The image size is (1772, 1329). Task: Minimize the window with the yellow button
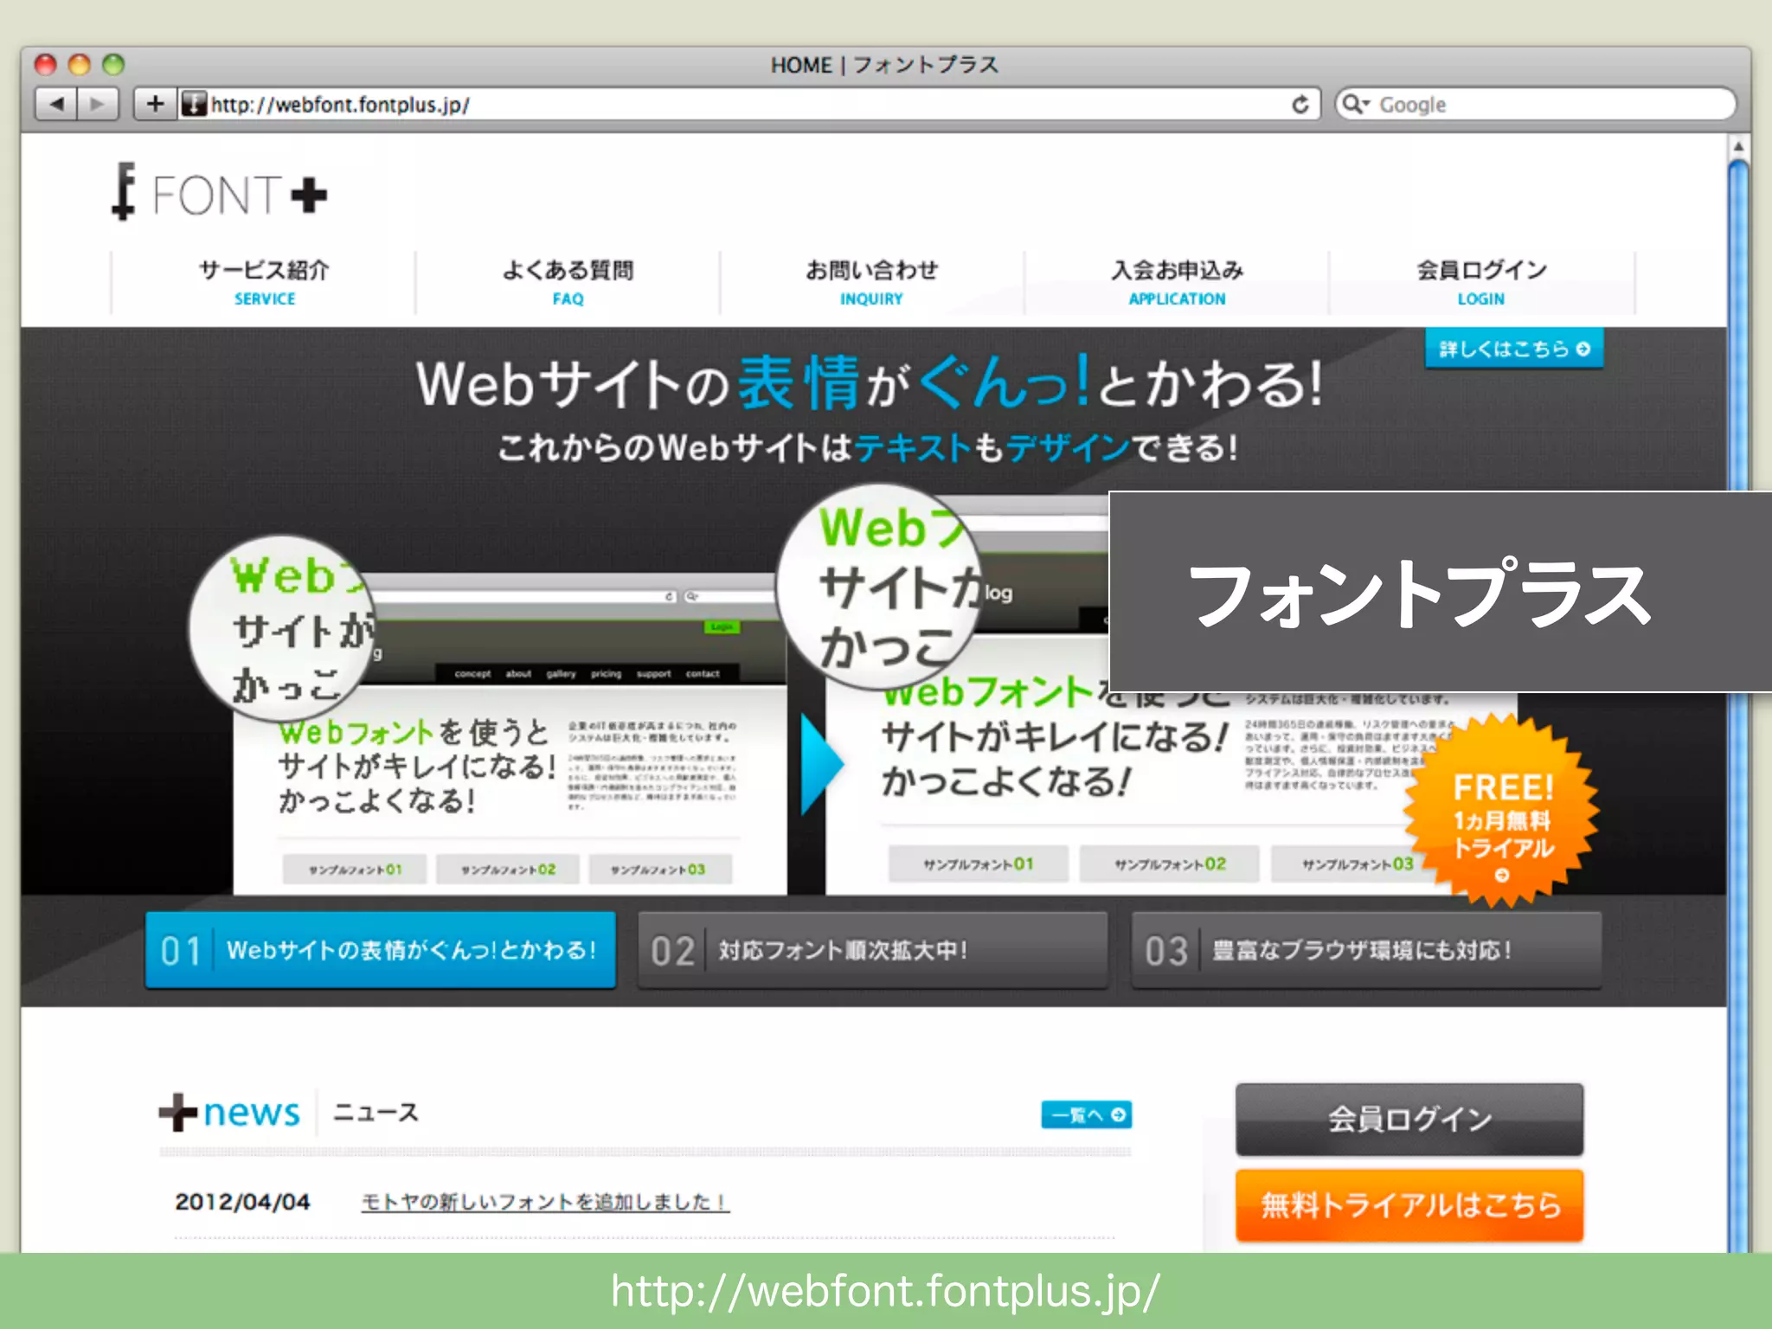point(80,64)
